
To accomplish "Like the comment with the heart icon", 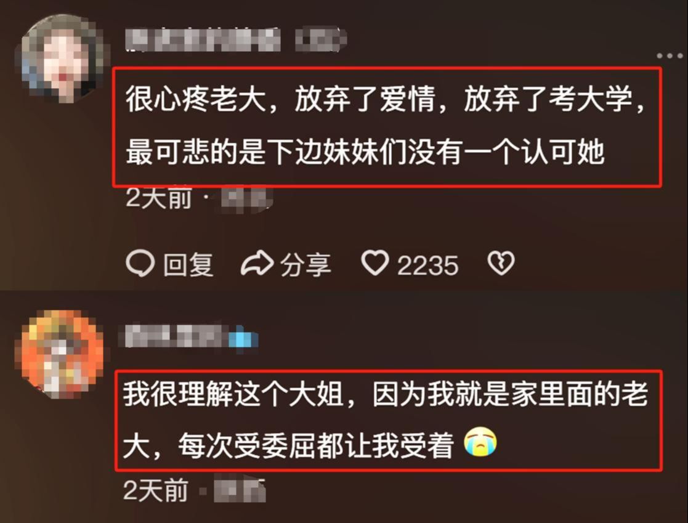I will pos(374,263).
